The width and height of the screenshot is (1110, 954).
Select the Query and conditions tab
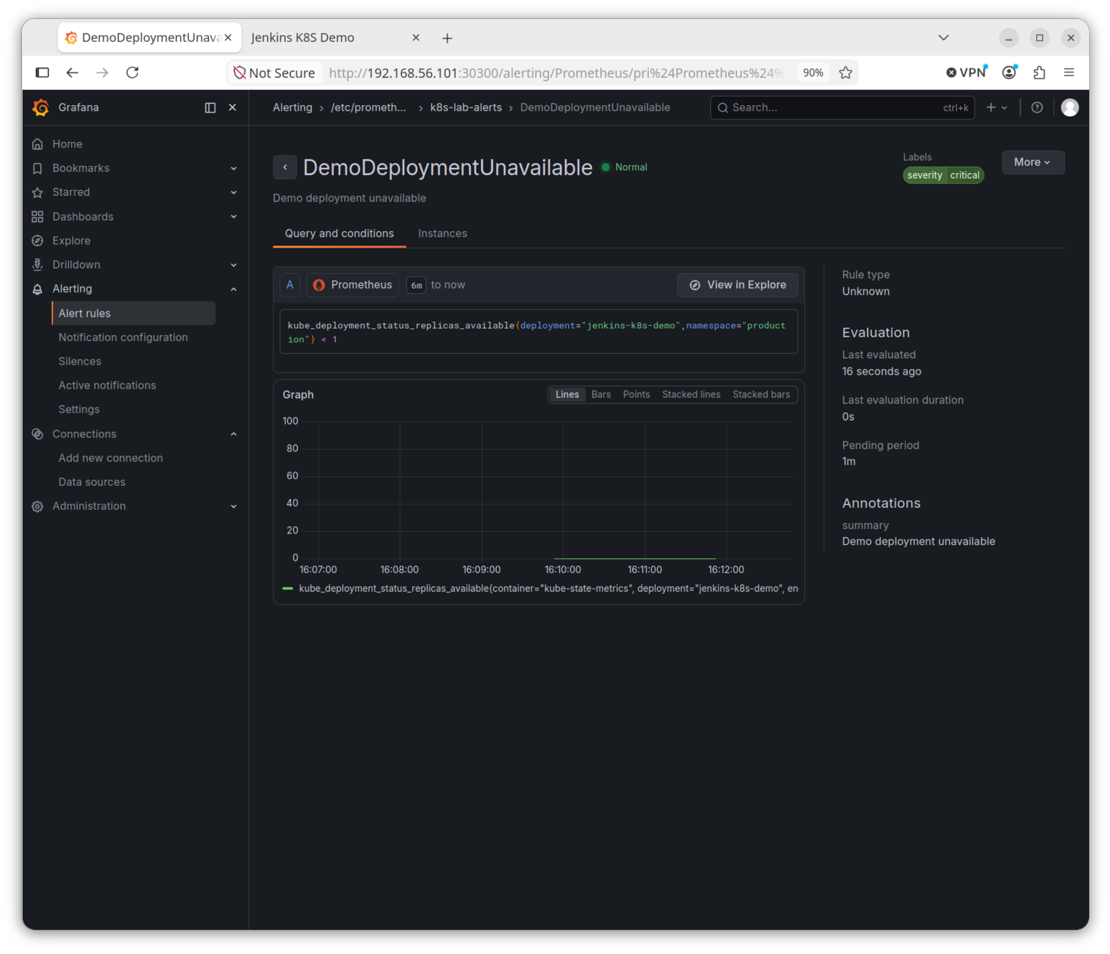click(339, 234)
